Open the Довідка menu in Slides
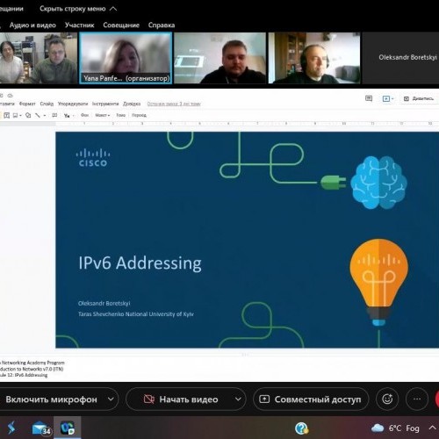439x439 pixels. point(132,104)
